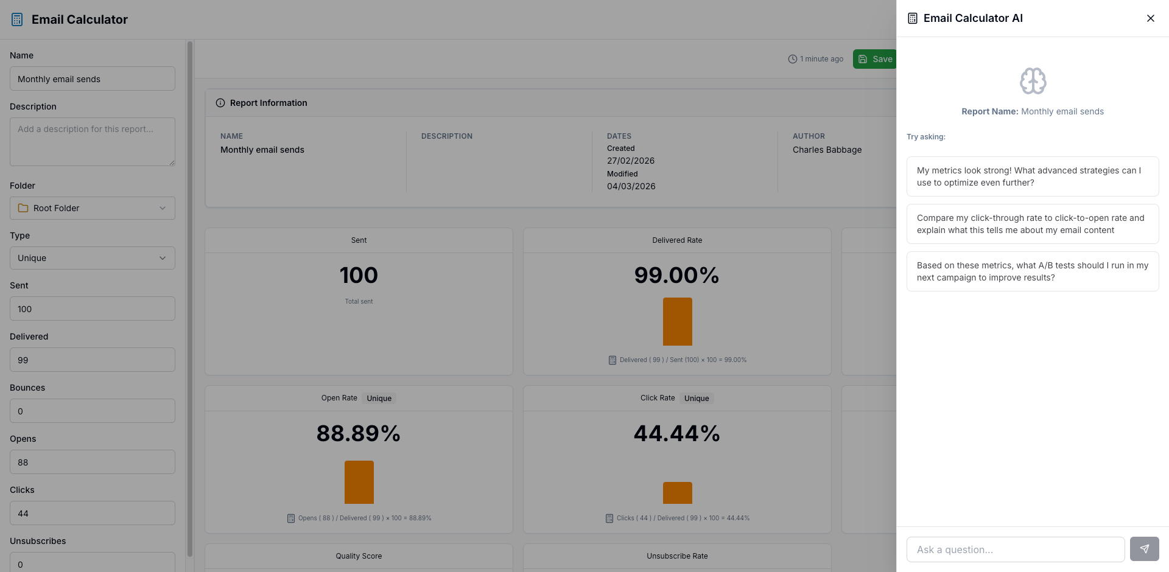Click the Description textarea
The image size is (1169, 572).
(93, 142)
